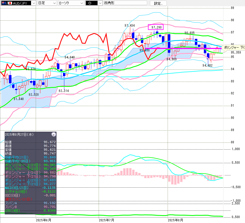The width and height of the screenshot is (245, 223).
Task: Click the スパンA 95.592 row
Action: point(30,203)
